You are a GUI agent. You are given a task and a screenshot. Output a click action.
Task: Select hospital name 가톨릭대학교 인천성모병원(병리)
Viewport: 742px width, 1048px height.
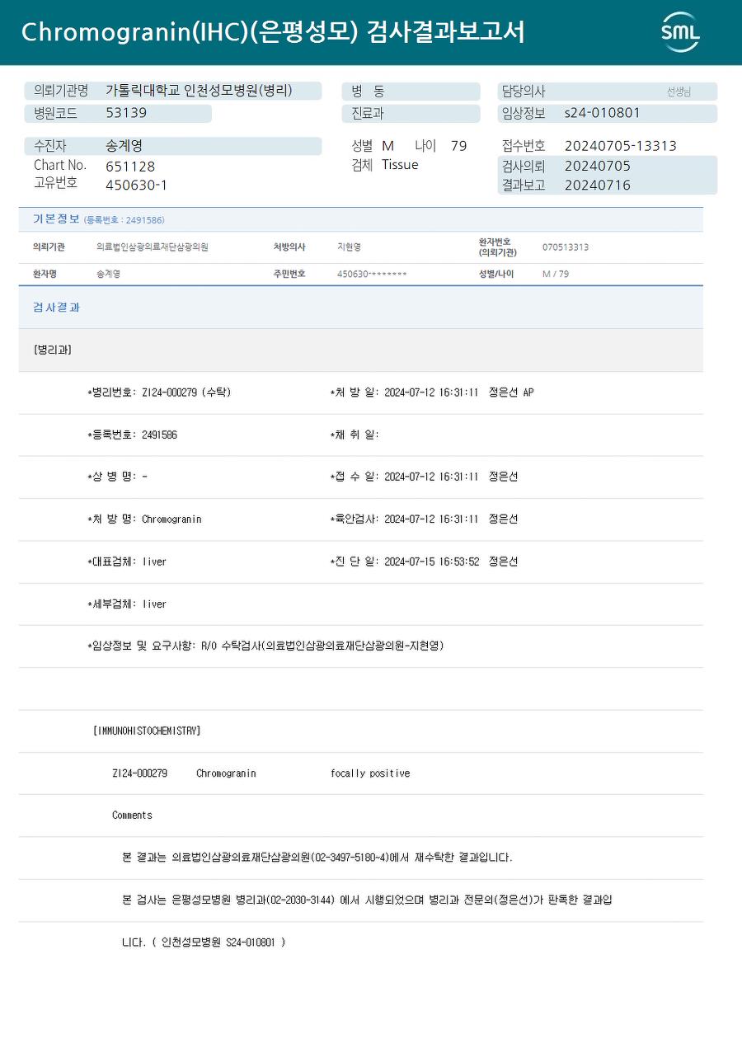[199, 91]
